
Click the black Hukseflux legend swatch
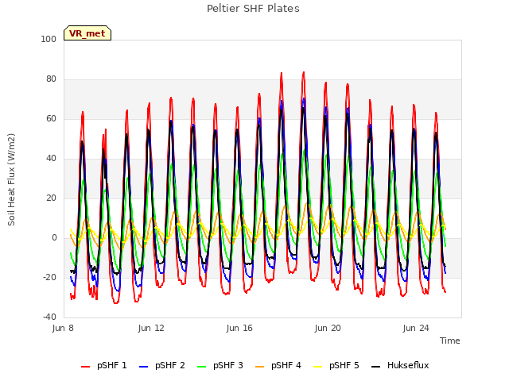click(x=375, y=367)
